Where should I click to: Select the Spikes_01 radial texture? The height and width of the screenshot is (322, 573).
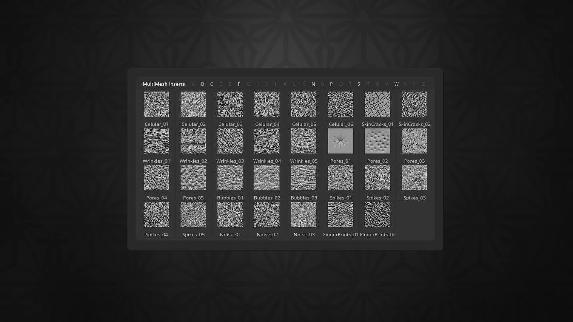point(340,178)
